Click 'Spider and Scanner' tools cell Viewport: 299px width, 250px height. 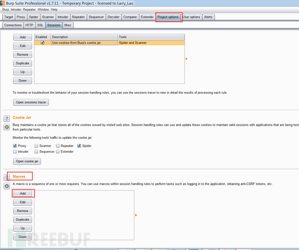pyautogui.click(x=151, y=43)
